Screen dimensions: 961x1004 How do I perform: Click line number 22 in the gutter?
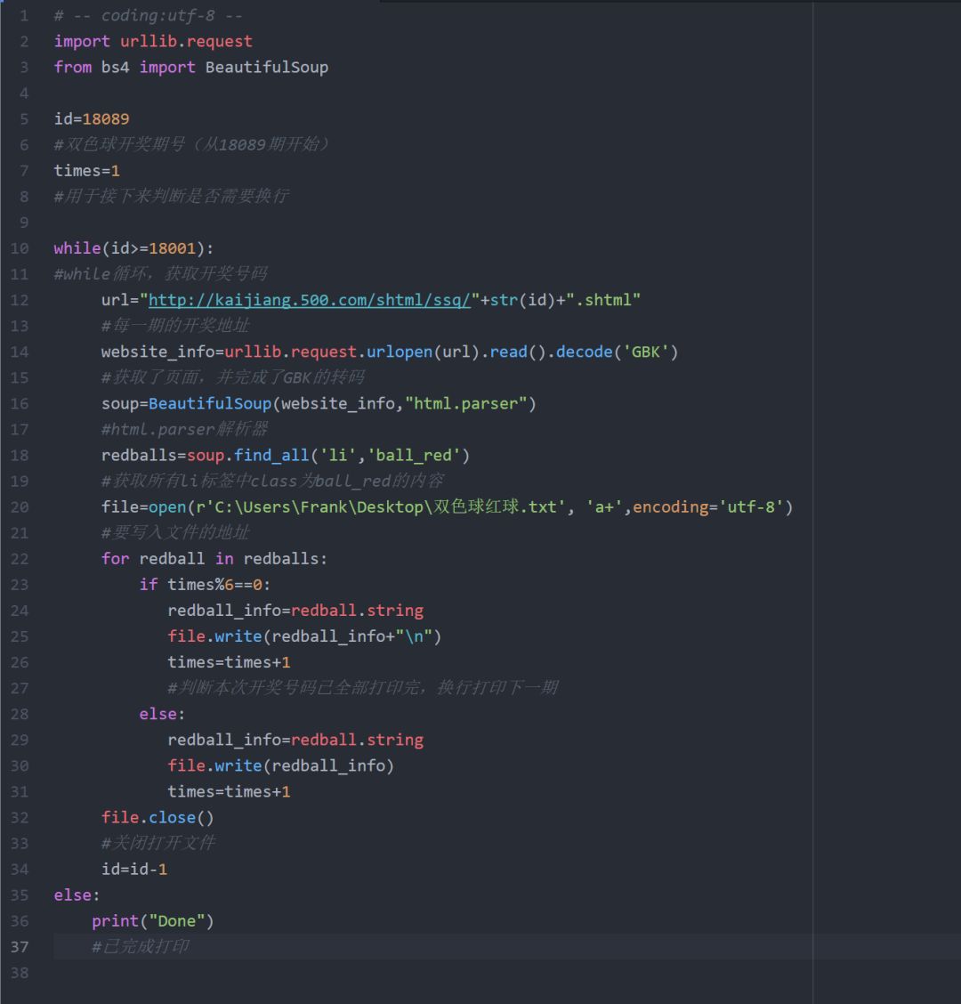[x=19, y=558]
